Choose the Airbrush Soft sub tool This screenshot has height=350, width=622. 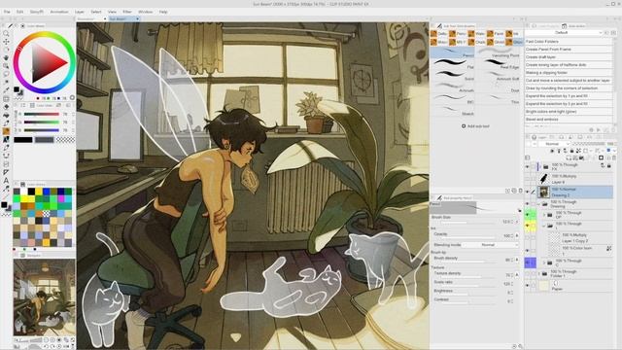pyautogui.click(x=499, y=75)
